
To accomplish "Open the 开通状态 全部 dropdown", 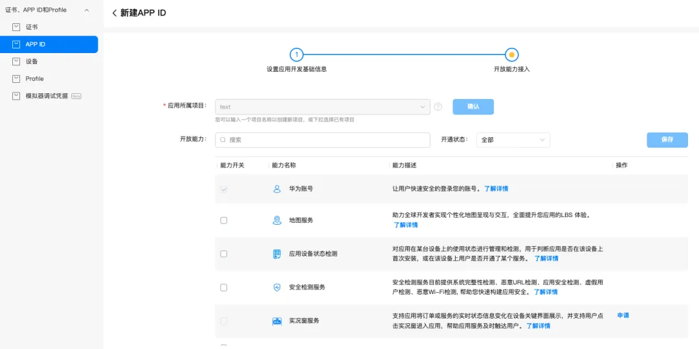I will click(x=513, y=140).
